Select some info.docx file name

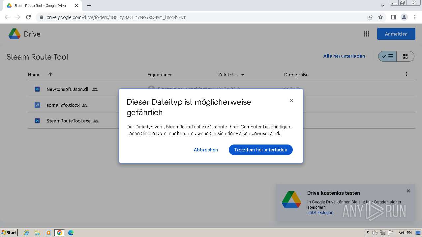(x=63, y=105)
